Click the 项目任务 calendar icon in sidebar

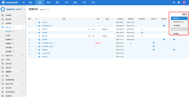tap(3, 68)
